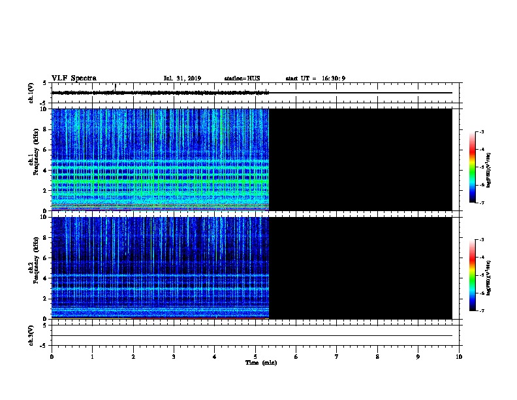Click the 8 kHz tick on ch.1 axis
Screen dimensions: 517x400
tap(45, 129)
